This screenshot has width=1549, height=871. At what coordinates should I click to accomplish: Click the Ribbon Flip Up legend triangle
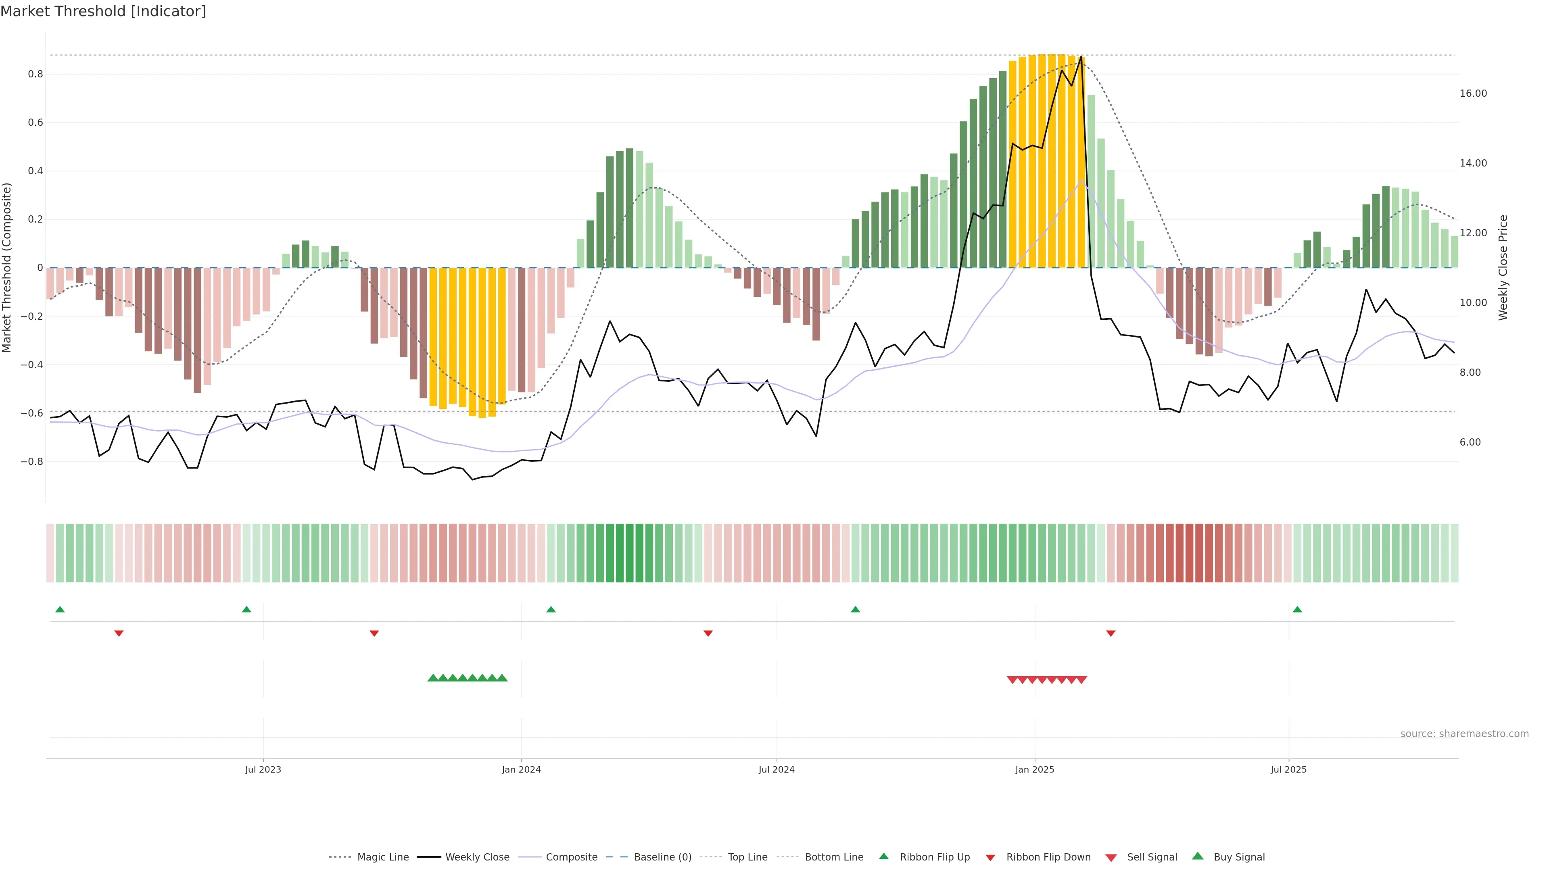point(883,856)
